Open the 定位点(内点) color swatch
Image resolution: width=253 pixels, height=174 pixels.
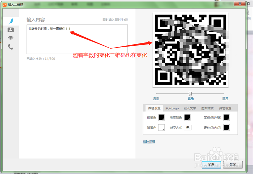coord(226,127)
